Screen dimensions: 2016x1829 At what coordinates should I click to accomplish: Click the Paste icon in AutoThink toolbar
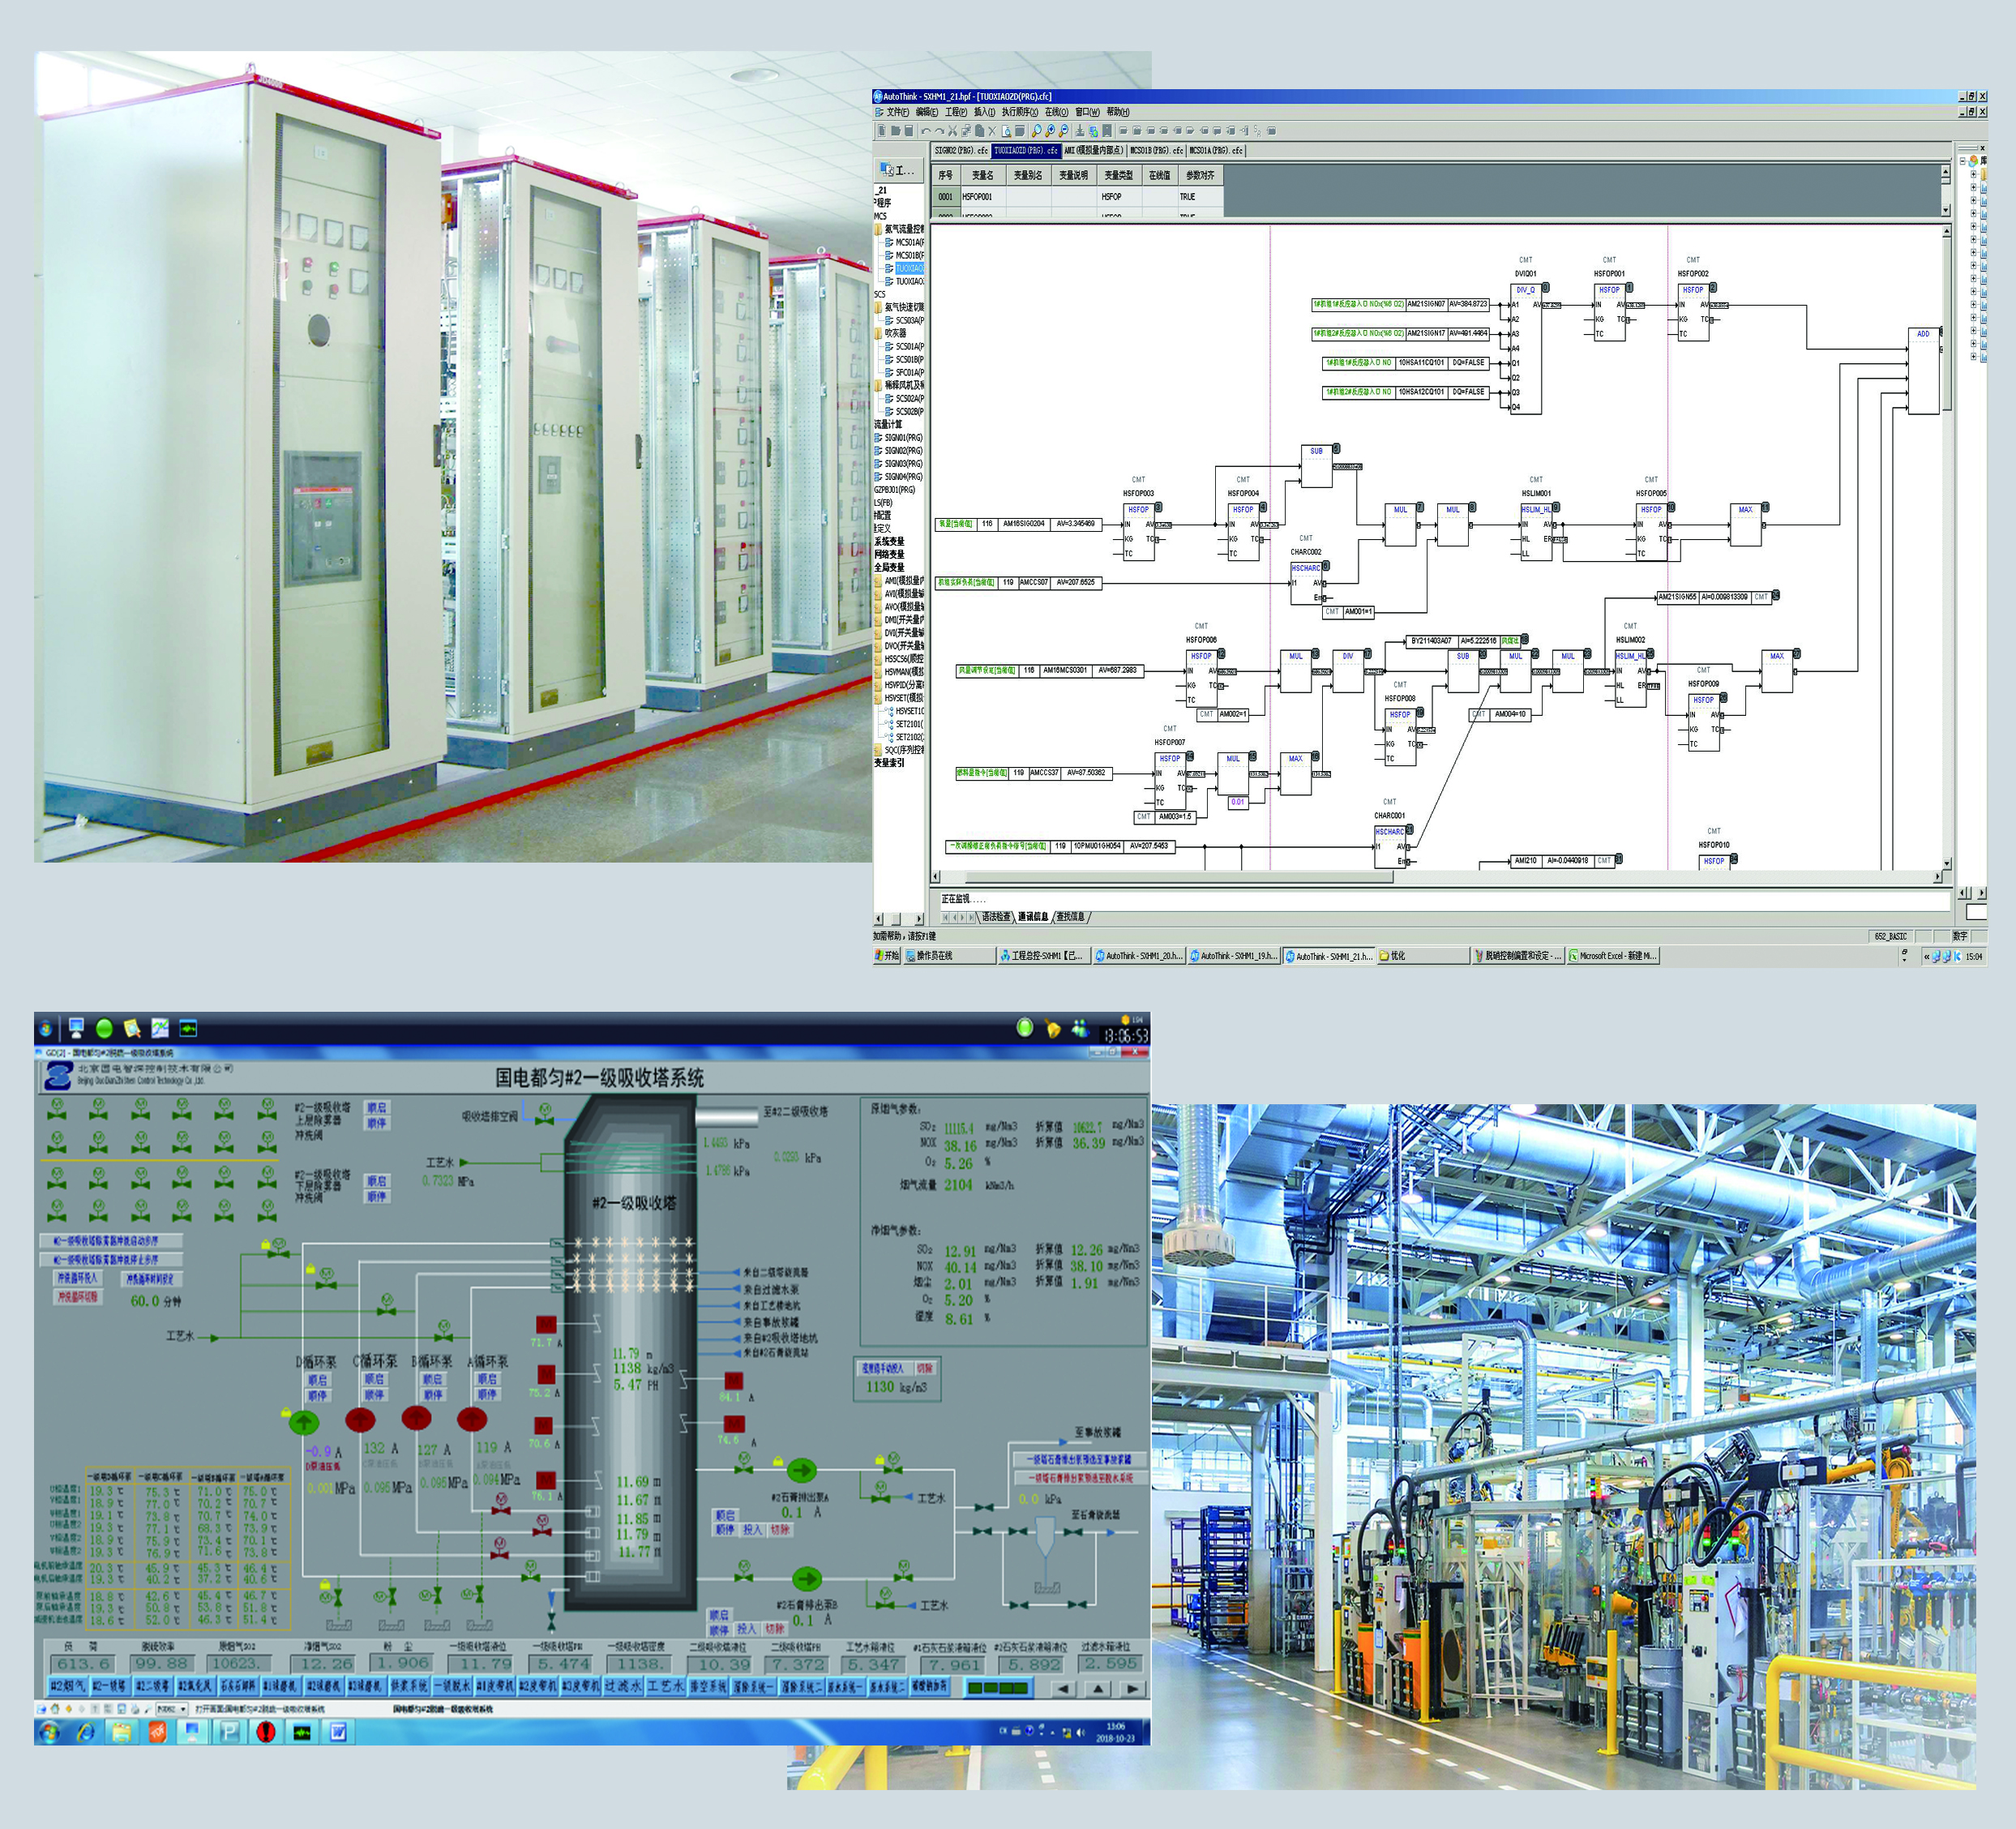tap(979, 130)
